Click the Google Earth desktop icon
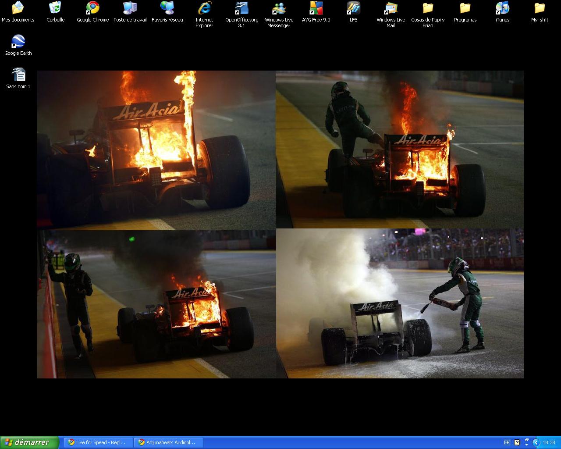Screen dimensions: 561x449 pos(18,45)
